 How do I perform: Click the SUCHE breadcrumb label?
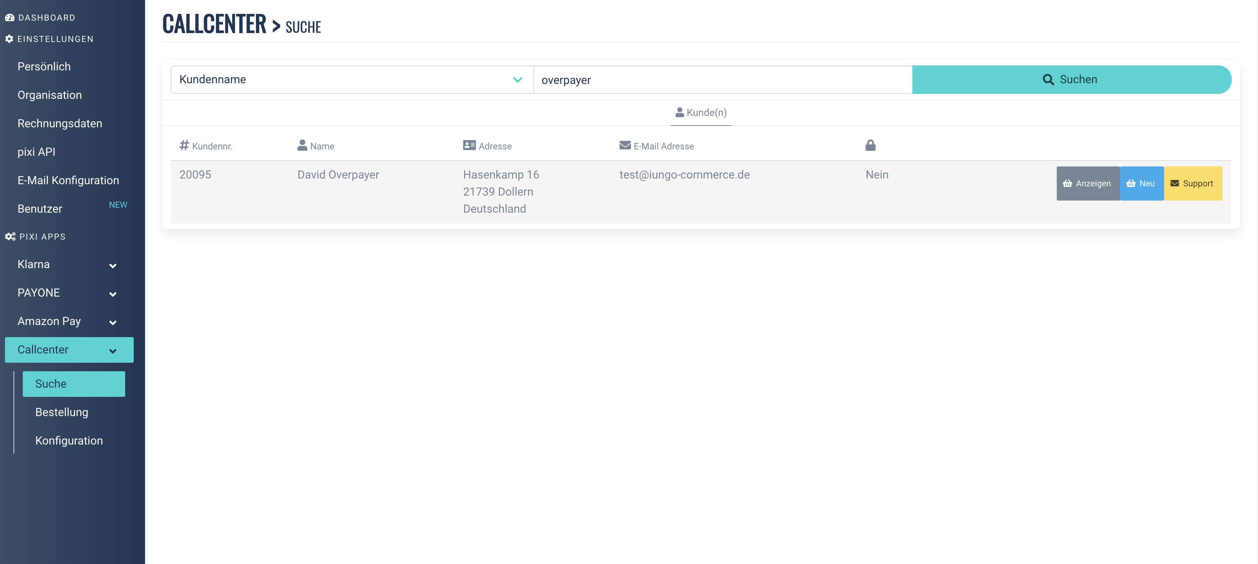click(303, 27)
